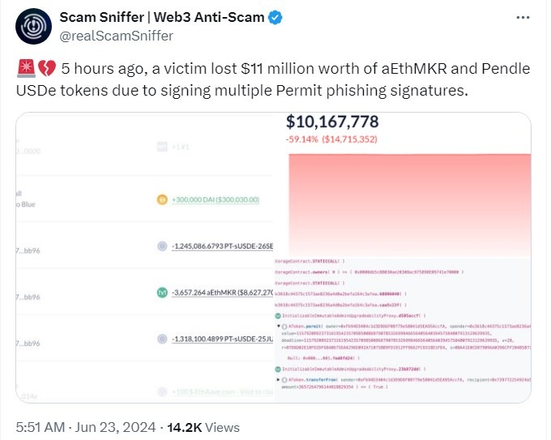The image size is (551, 440).
Task: Click the @realScamSniffer handle
Action: pyautogui.click(x=116, y=36)
